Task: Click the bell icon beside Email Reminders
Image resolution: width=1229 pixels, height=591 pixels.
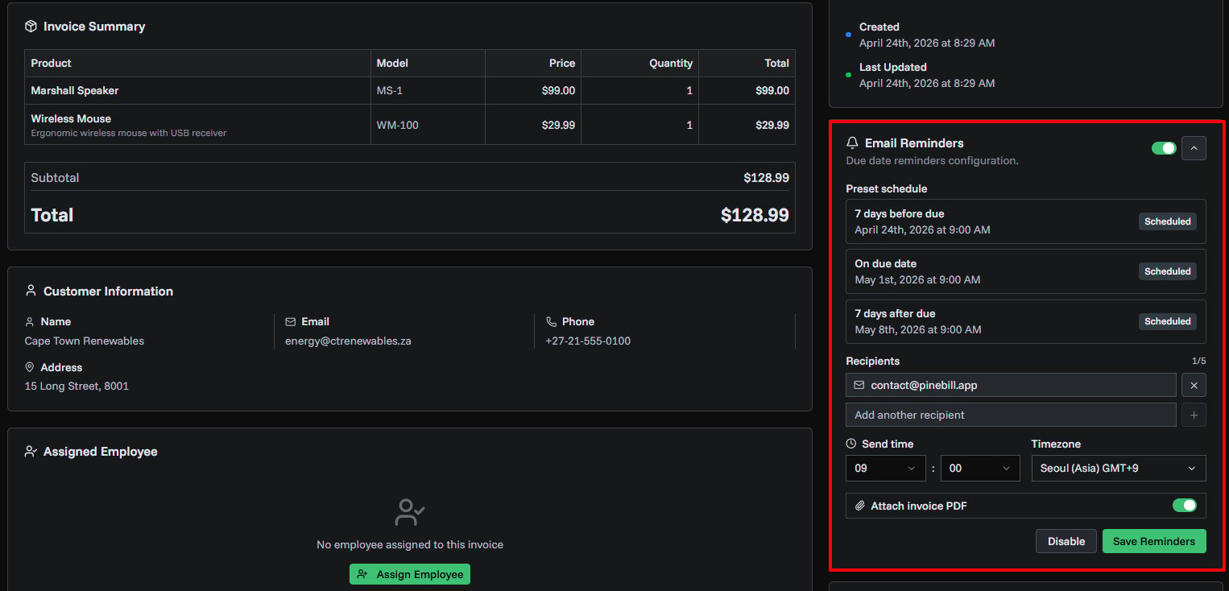Action: click(x=852, y=143)
